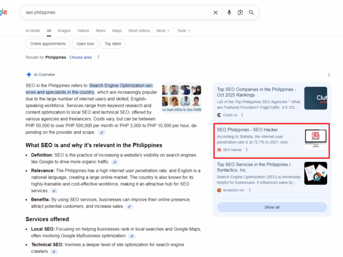Click source link icon after Relevance bullet
Viewport: 343px width, 257px height.
pyautogui.click(x=54, y=191)
